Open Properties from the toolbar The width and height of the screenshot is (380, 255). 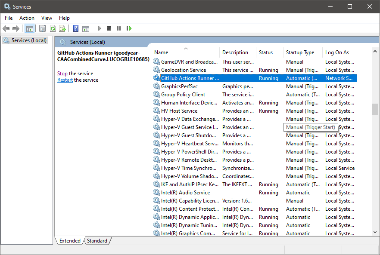(x=41, y=28)
